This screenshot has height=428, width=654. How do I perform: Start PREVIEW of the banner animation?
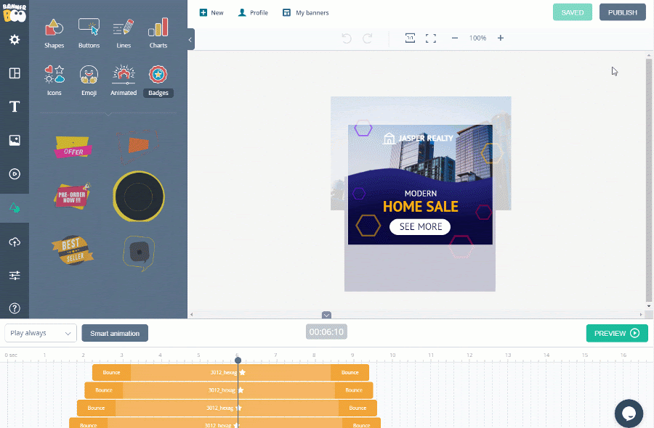[616, 333]
